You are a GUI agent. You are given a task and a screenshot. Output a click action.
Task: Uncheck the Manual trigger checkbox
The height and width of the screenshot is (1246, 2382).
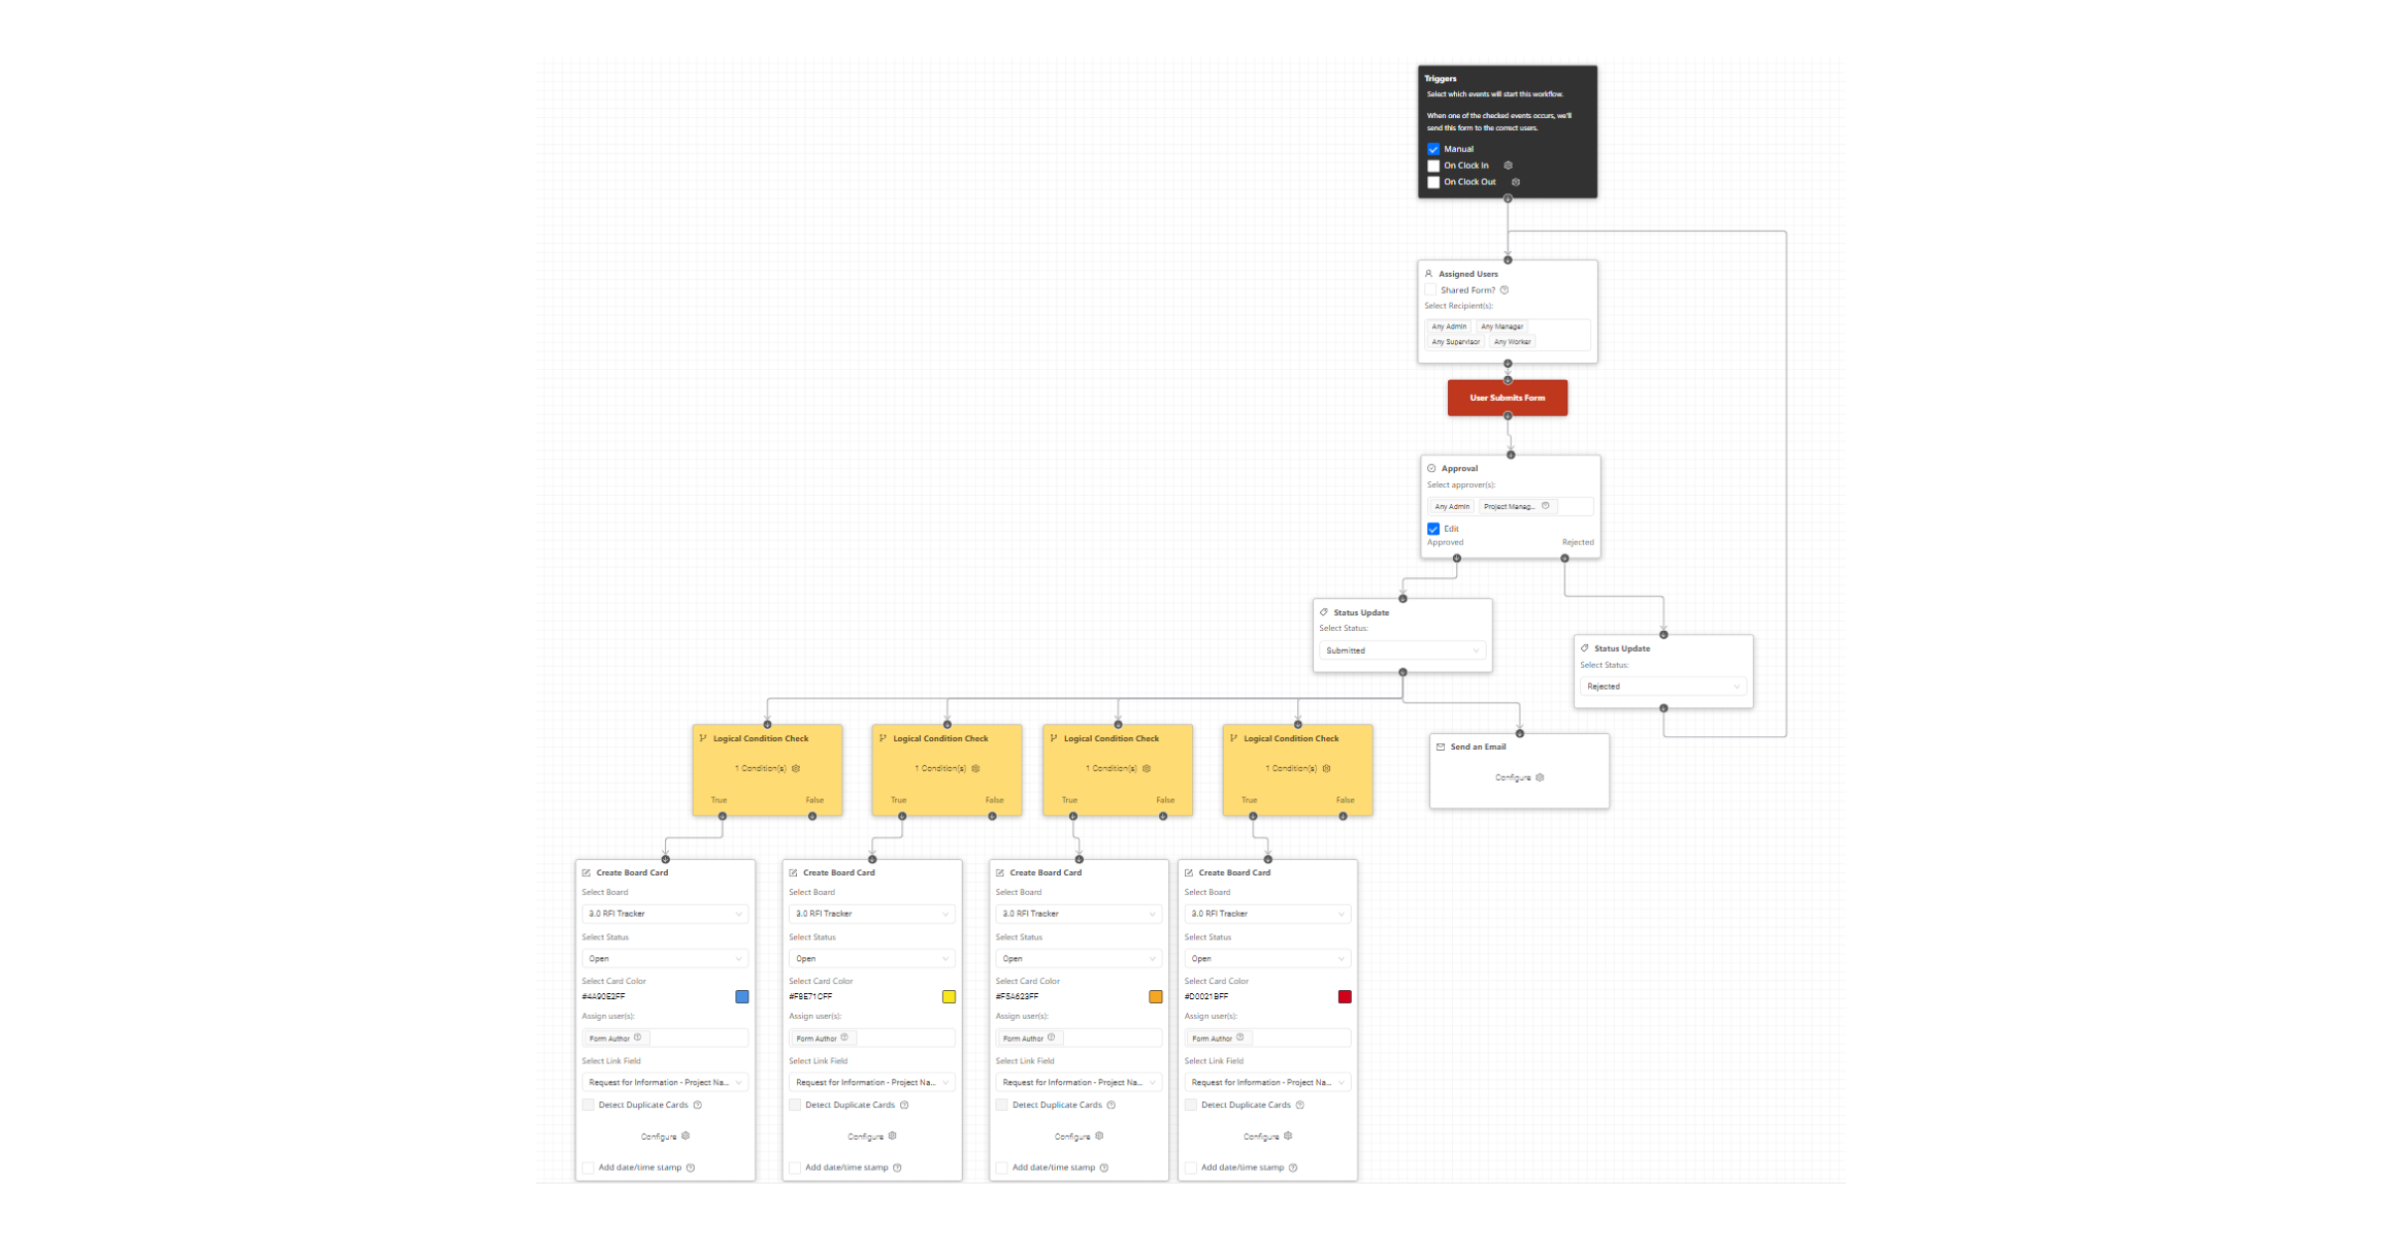coord(1433,149)
